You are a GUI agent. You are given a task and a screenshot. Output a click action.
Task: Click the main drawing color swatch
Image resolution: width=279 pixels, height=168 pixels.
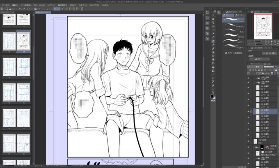click(x=212, y=96)
